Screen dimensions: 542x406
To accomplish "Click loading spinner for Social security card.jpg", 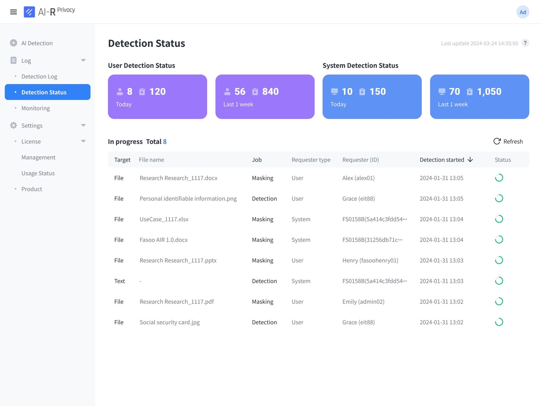I will point(499,322).
